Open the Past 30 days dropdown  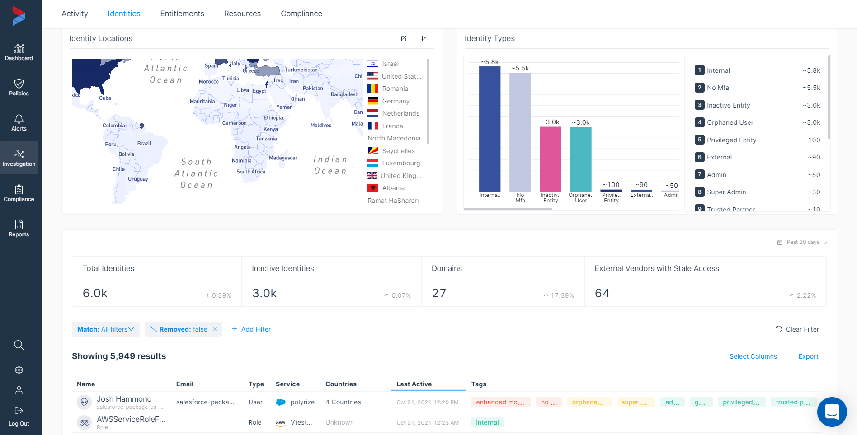pyautogui.click(x=803, y=243)
